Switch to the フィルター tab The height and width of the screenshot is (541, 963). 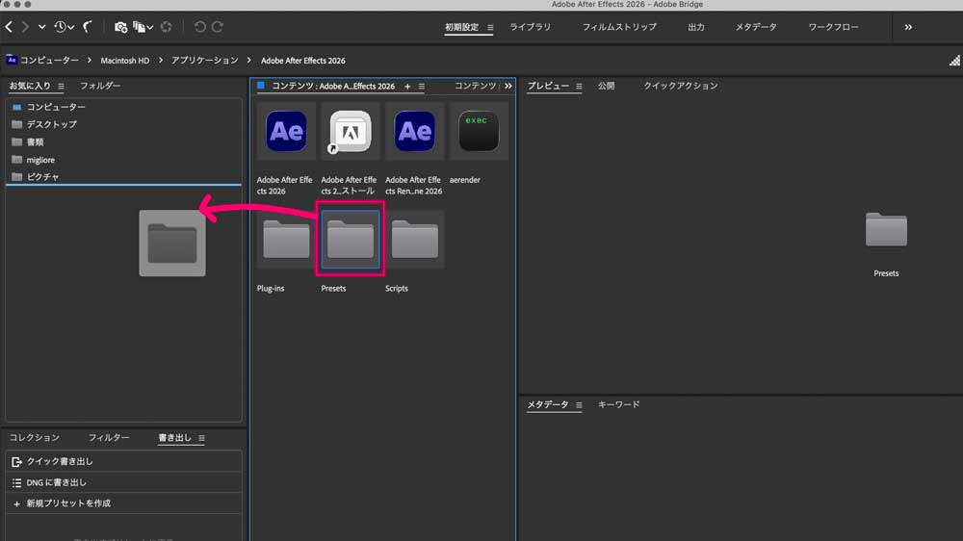click(x=109, y=437)
